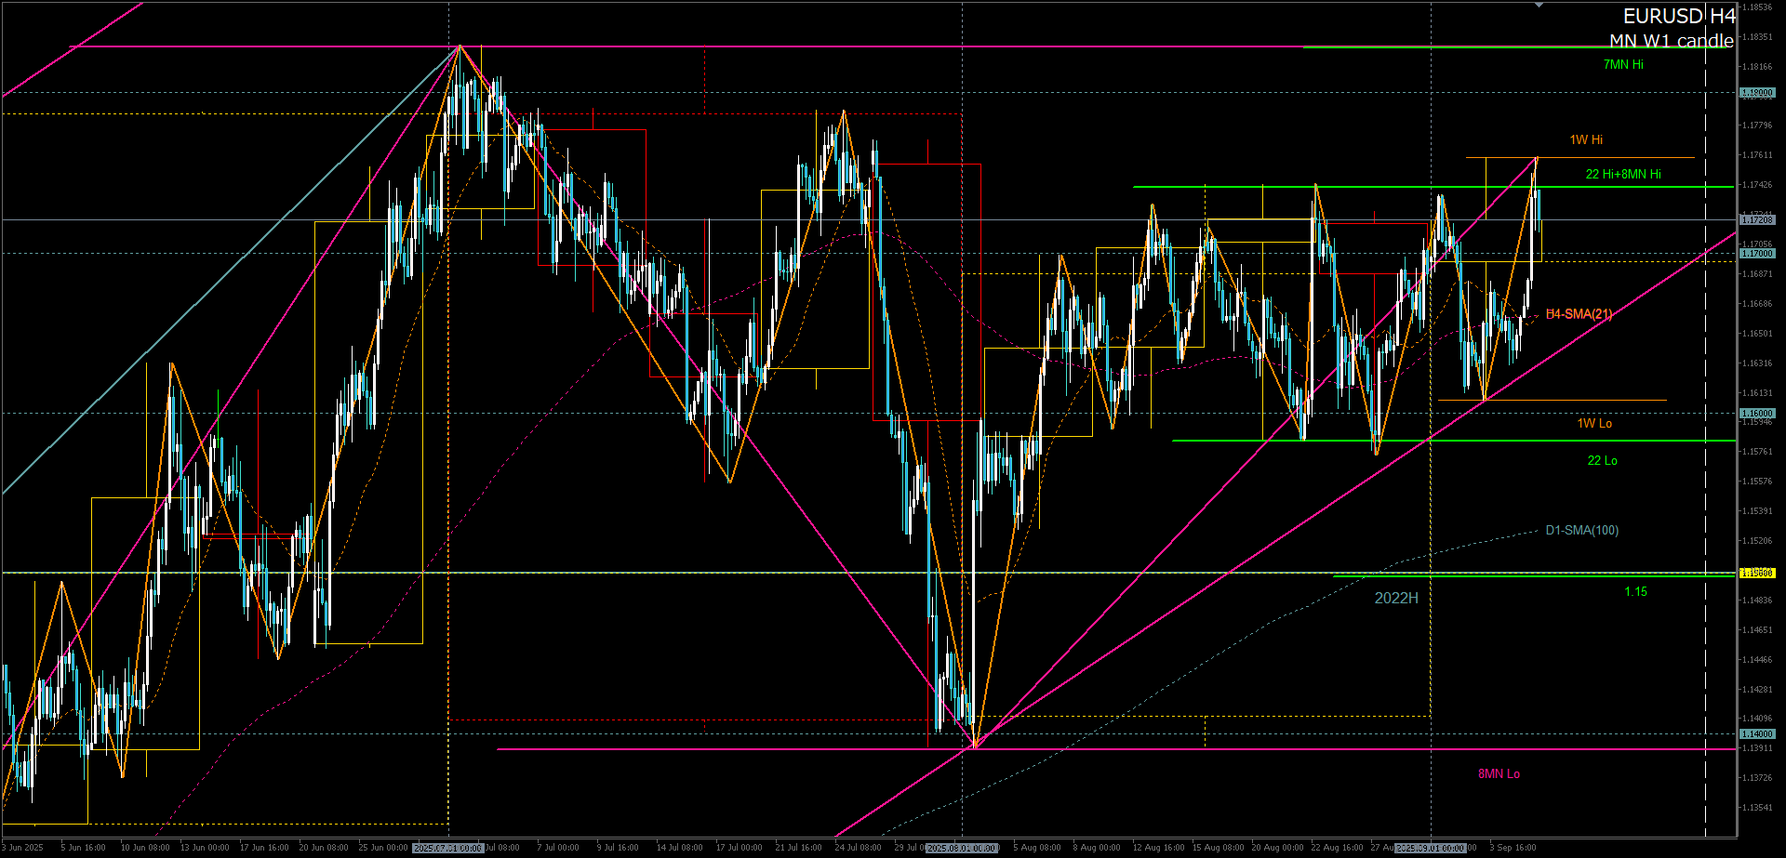
Task: Select the orange 1W Lo label
Action: tap(1594, 424)
